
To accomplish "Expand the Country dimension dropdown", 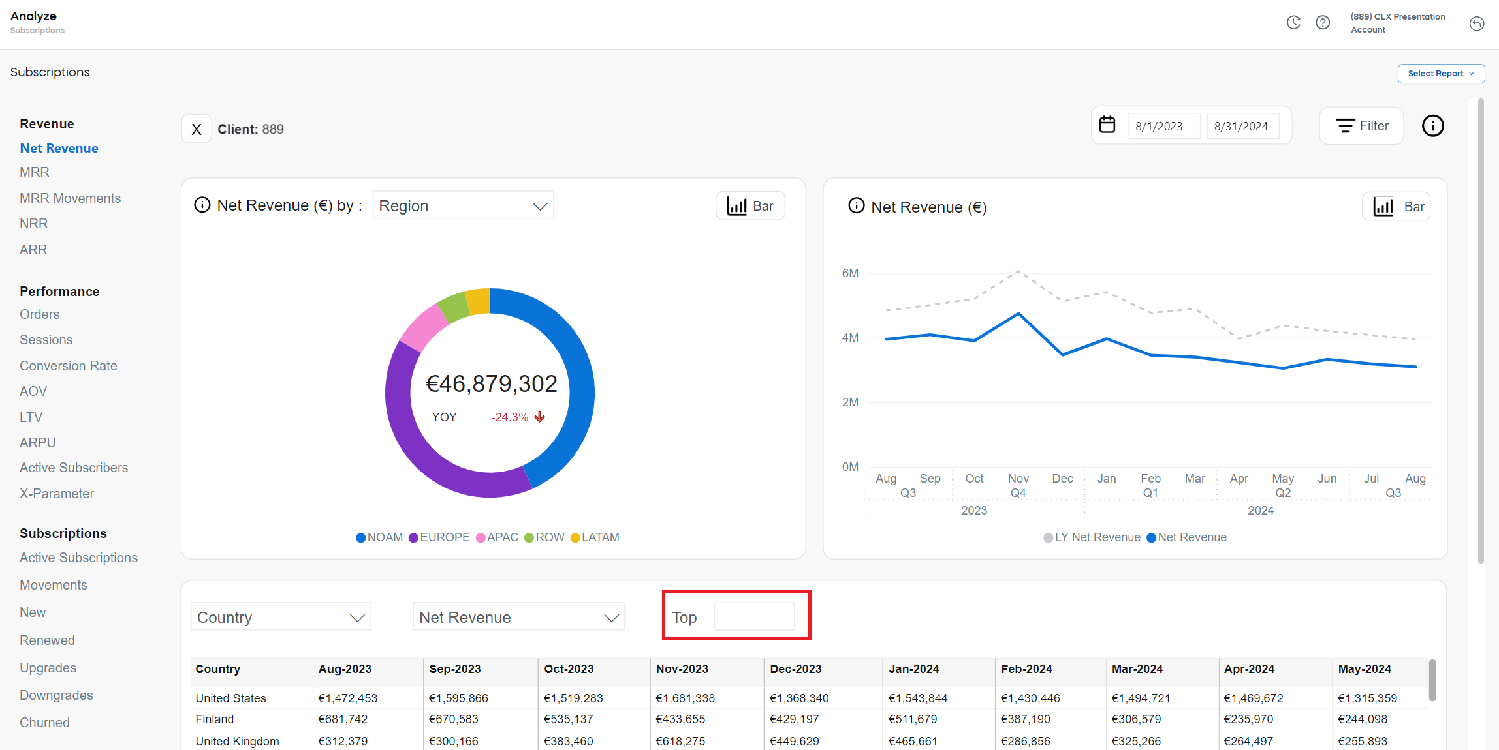I will [281, 617].
